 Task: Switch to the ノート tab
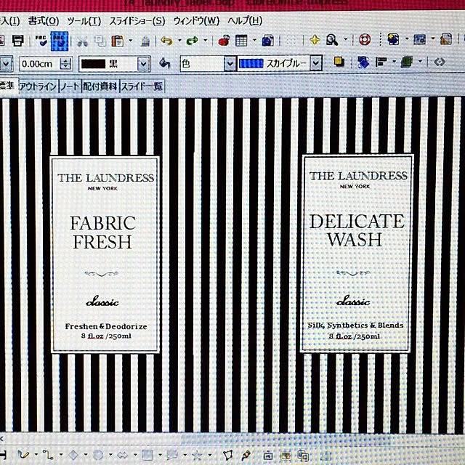click(70, 86)
